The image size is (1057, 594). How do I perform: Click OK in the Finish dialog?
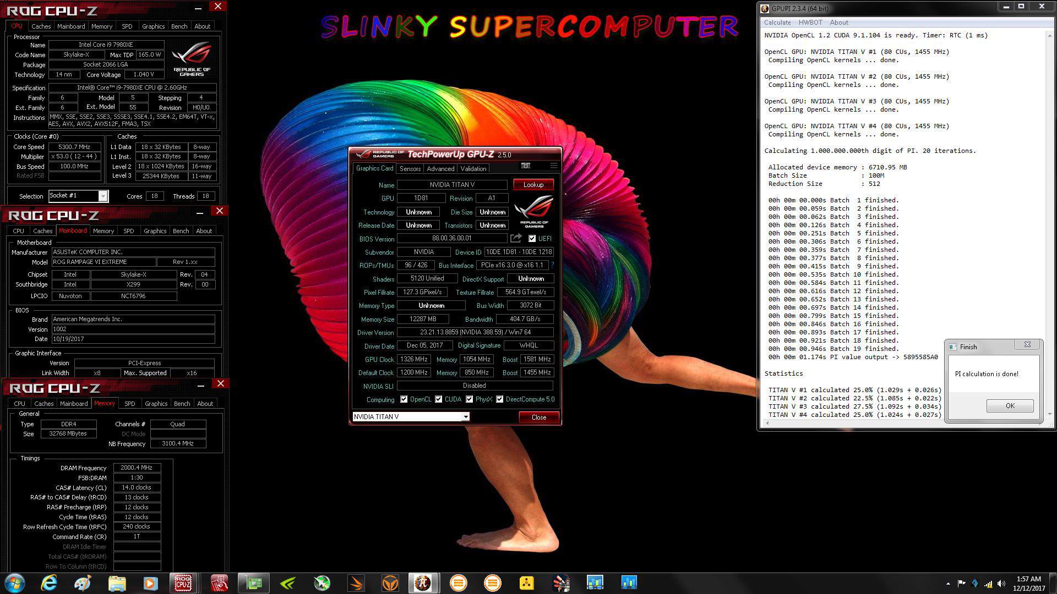(x=1010, y=406)
